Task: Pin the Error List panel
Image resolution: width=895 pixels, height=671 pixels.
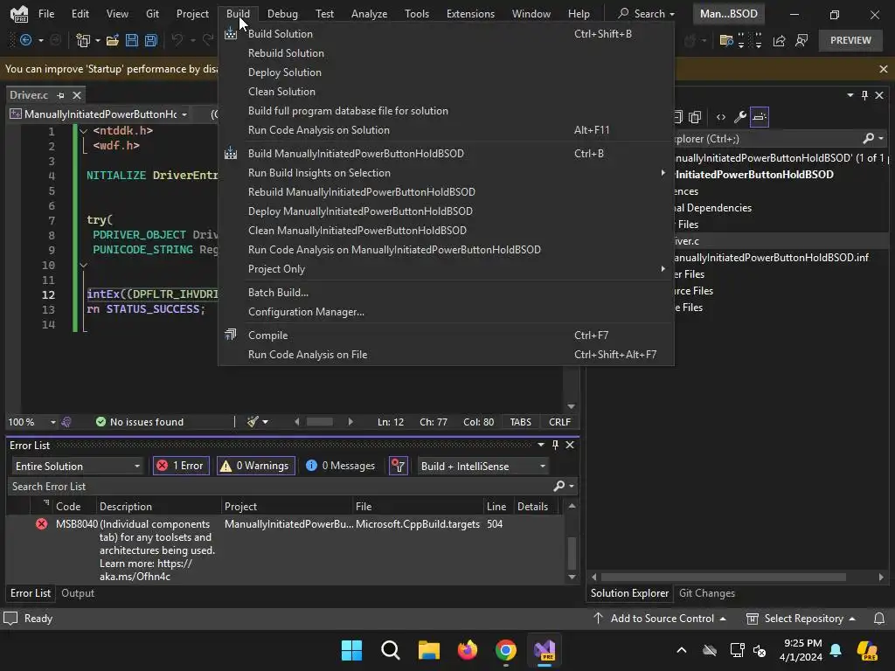Action: pyautogui.click(x=555, y=445)
